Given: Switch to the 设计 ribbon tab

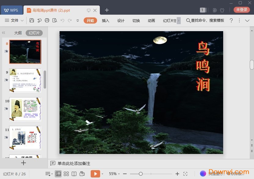Looking at the screenshot, I should tap(121, 21).
